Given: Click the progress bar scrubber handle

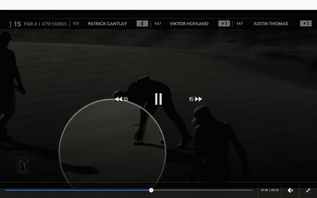Looking at the screenshot, I should coord(151,190).
